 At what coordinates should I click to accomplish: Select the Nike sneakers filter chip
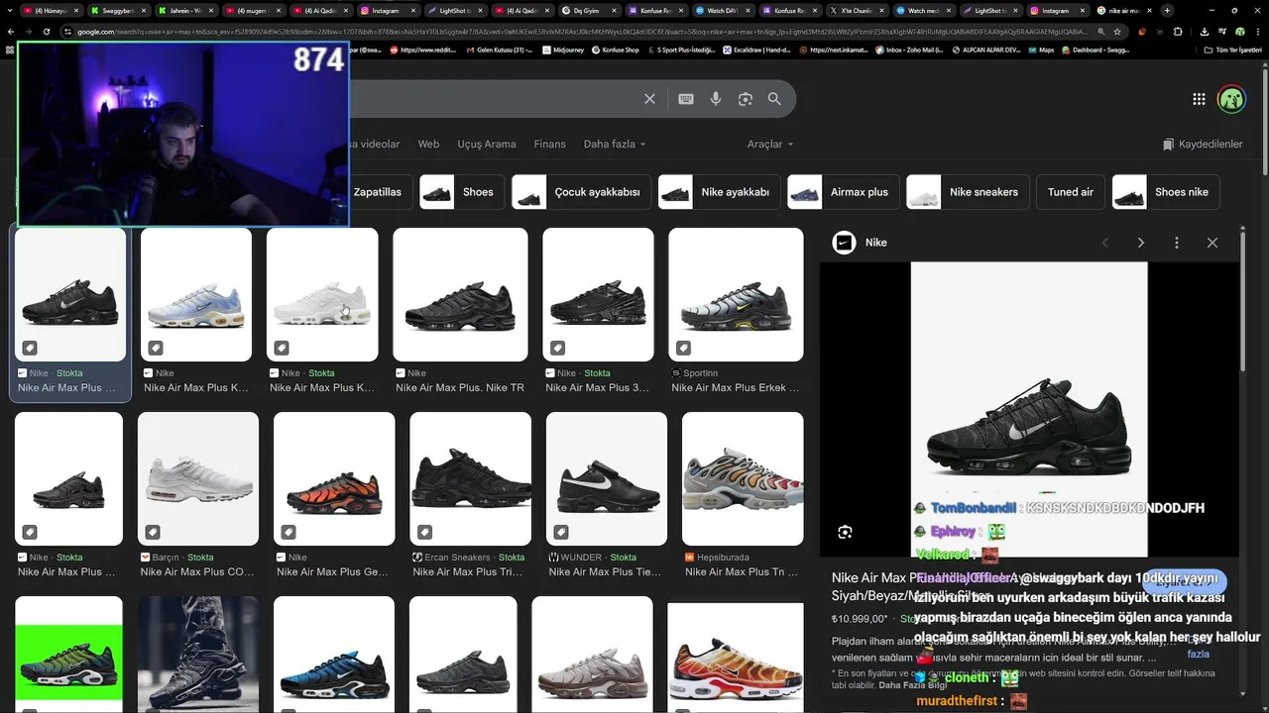968,192
